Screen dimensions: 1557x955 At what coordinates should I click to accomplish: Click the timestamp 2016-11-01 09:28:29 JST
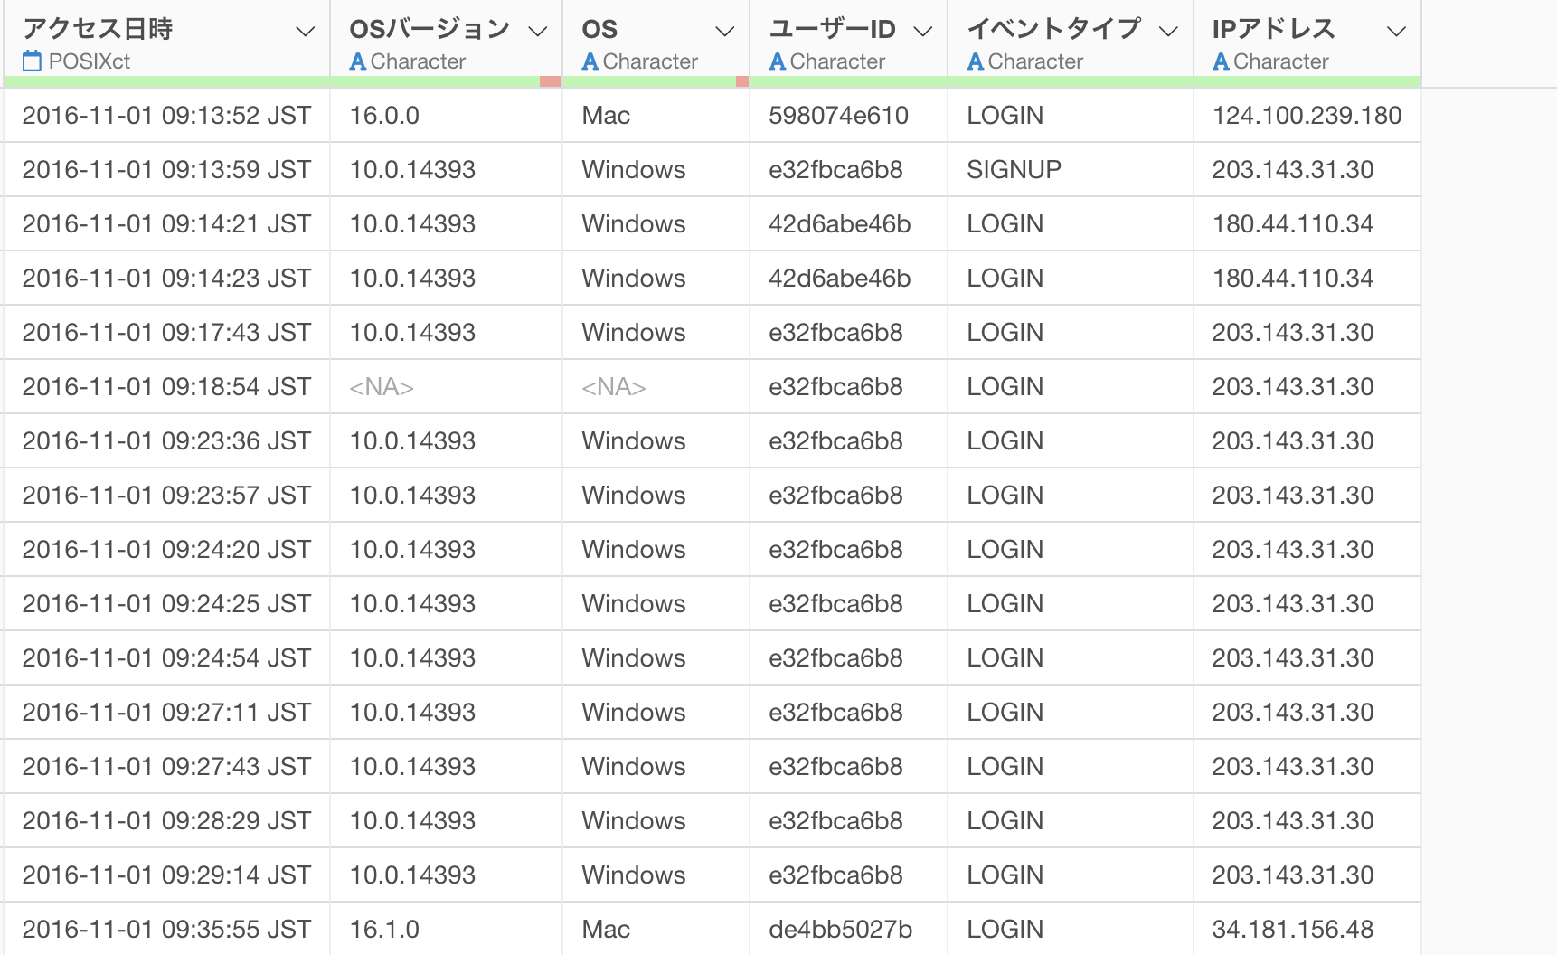[166, 820]
